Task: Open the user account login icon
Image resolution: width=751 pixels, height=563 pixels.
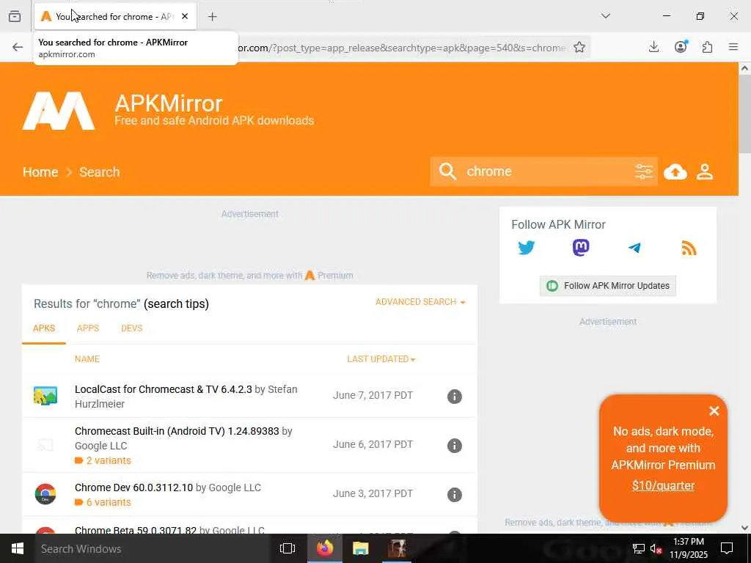Action: (x=705, y=172)
